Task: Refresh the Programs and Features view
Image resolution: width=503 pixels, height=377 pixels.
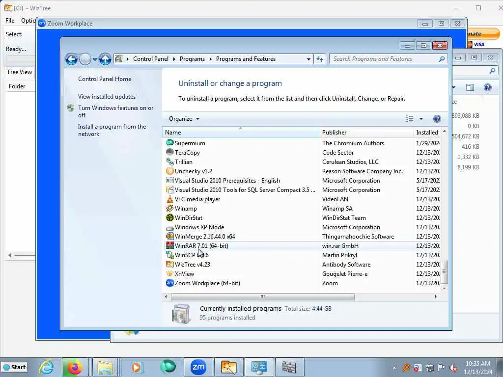Action: click(320, 59)
